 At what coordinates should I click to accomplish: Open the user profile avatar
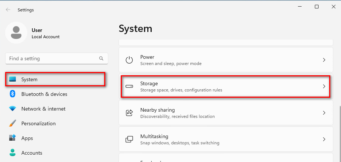click(16, 33)
